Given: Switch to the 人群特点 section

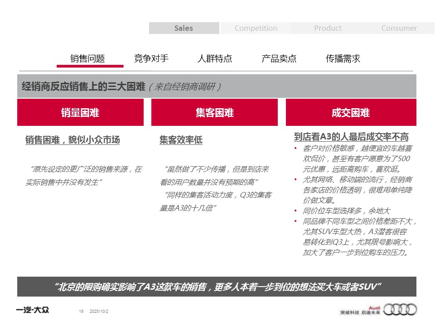Looking at the screenshot, I should [x=215, y=58].
